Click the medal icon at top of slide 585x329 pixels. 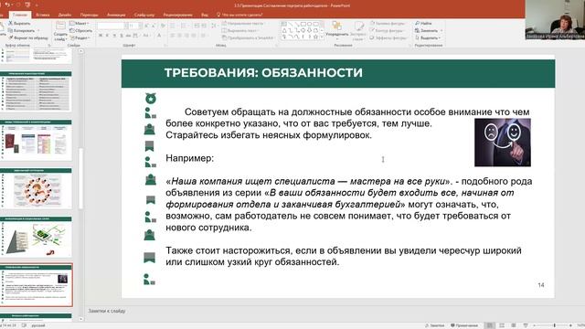[150, 99]
